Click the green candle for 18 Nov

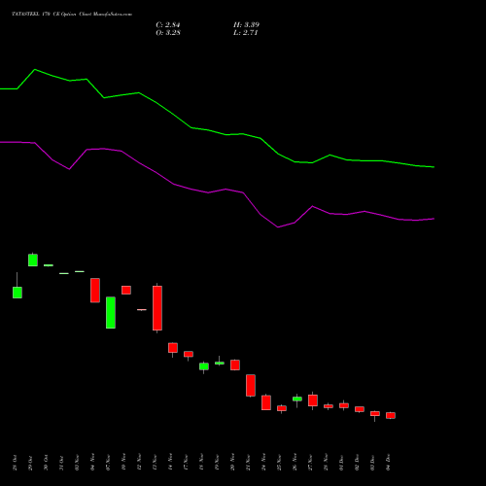[204, 366]
